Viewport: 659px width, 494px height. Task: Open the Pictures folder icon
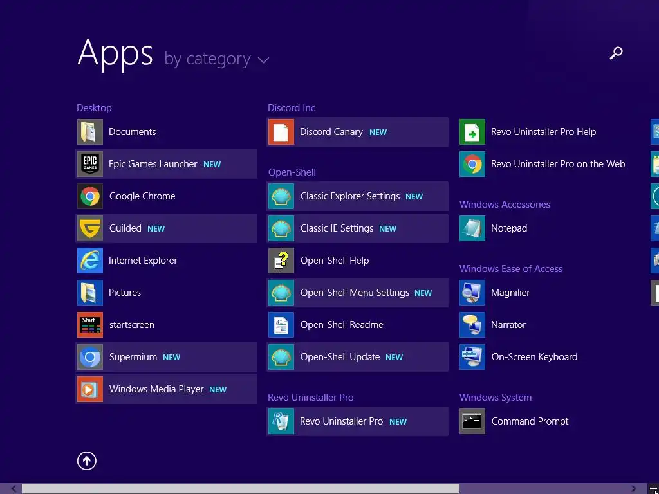[90, 293]
